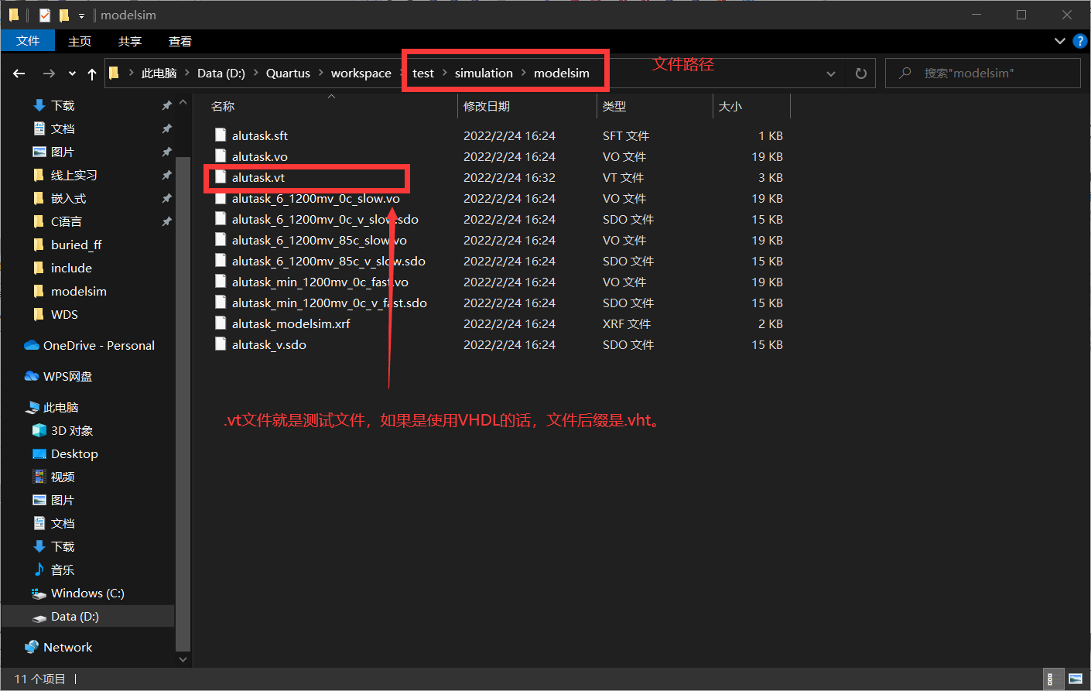Image resolution: width=1091 pixels, height=691 pixels.
Task: Open recent locations dropdown beside forward button
Action: (x=71, y=73)
